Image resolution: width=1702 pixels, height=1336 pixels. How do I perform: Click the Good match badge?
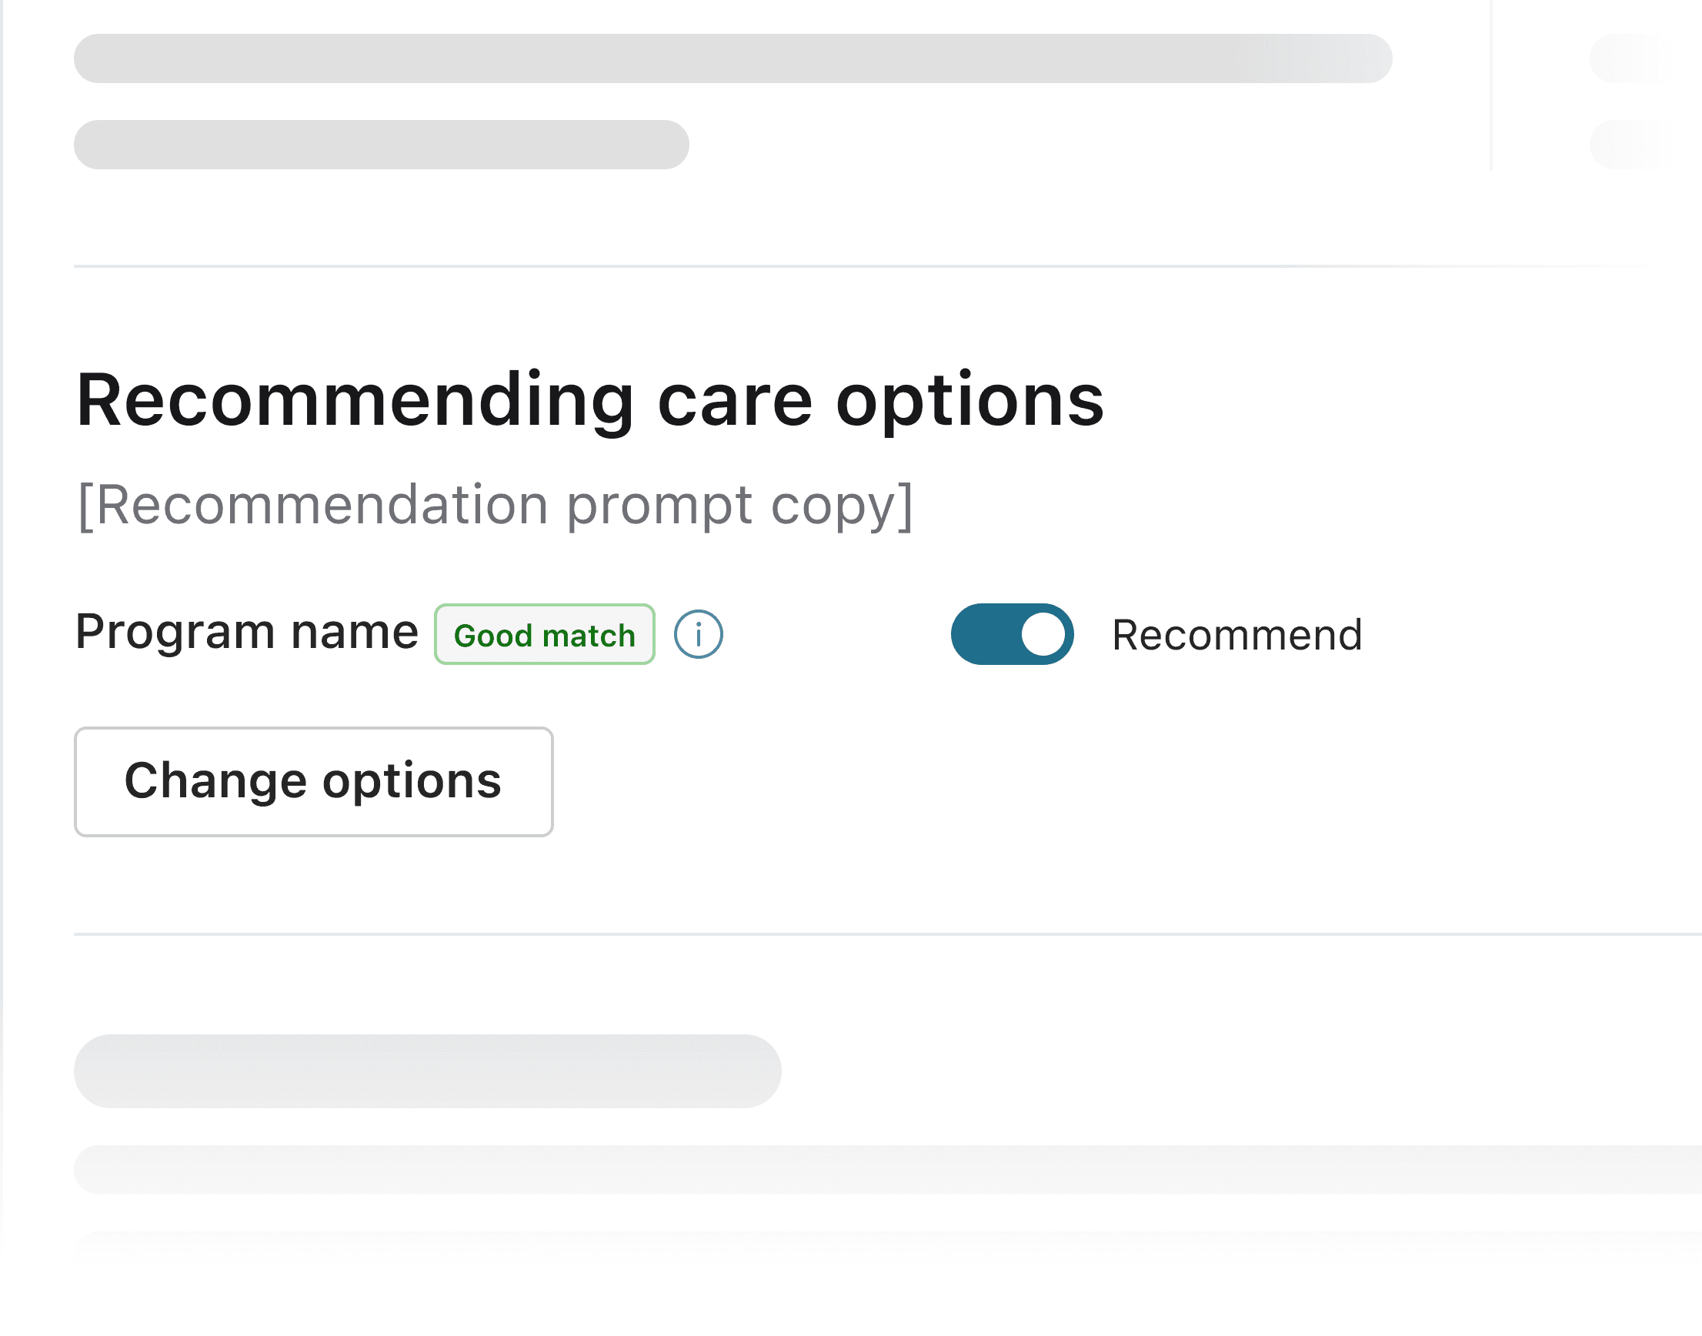pyautogui.click(x=545, y=634)
